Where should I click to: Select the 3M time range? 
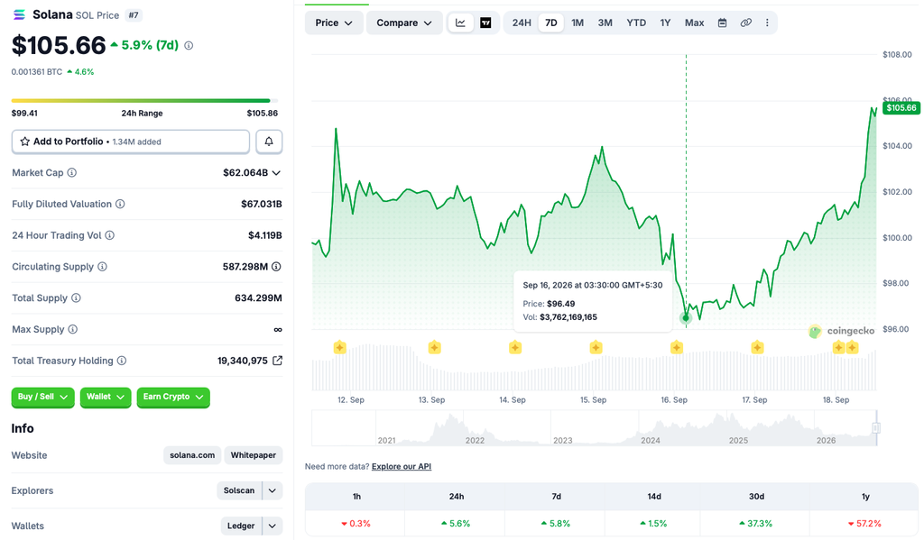[x=605, y=23]
